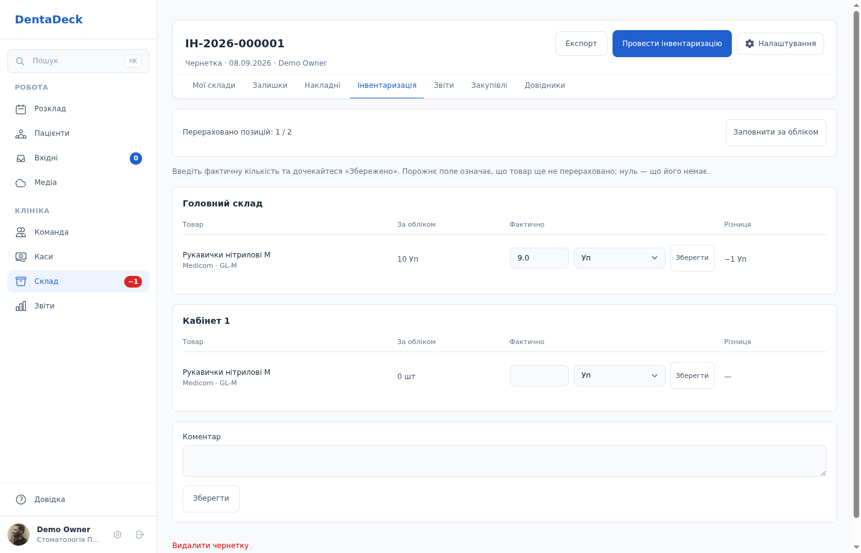This screenshot has width=861, height=553.
Task: Select the Інвентаризація tab
Action: (x=387, y=85)
